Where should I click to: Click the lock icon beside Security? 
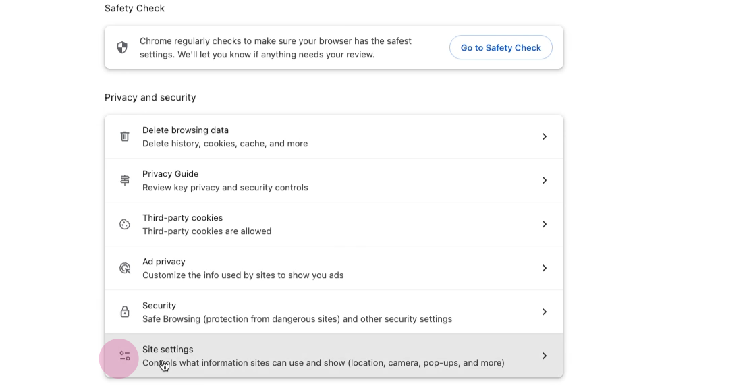coord(125,312)
